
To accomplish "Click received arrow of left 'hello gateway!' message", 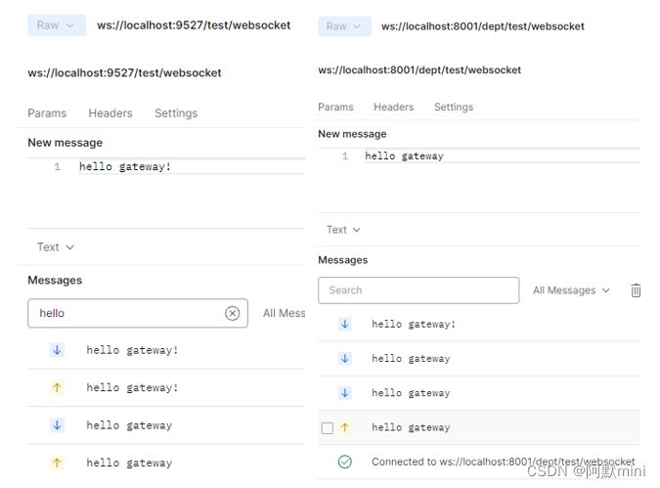I will tap(58, 350).
